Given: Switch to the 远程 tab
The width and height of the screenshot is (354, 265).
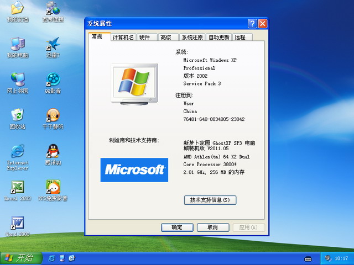Looking at the screenshot, I should [x=242, y=37].
